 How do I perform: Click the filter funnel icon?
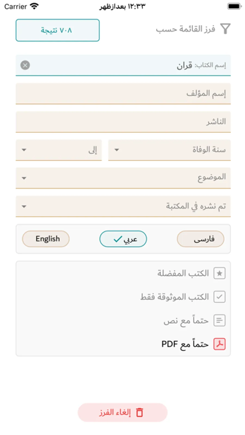tap(225, 29)
